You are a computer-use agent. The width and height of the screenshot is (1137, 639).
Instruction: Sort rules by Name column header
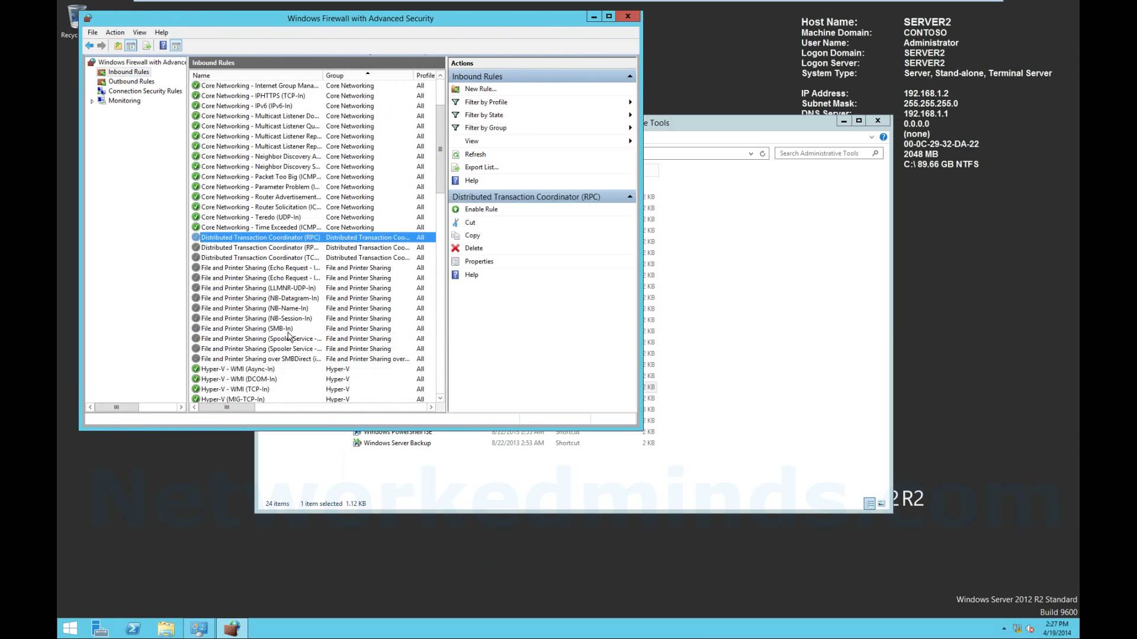[x=256, y=76]
